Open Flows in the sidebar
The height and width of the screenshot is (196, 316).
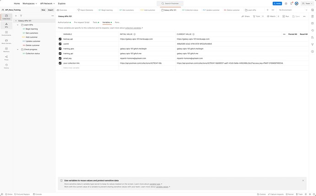coord(6,58)
